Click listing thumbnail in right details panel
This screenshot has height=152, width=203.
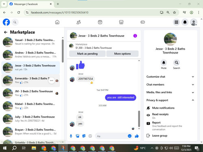(x=170, y=39)
